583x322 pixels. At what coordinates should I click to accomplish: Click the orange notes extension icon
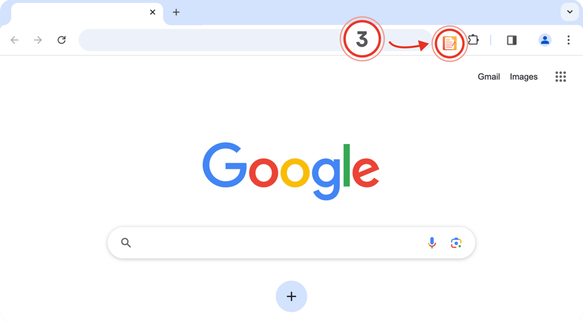coord(449,43)
